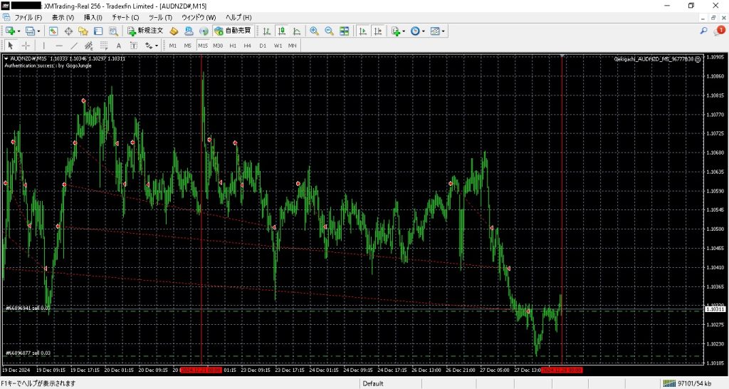Viewport: 729px width, 389px height.
Task: Click the zoom in magnifier icon
Action: click(314, 31)
